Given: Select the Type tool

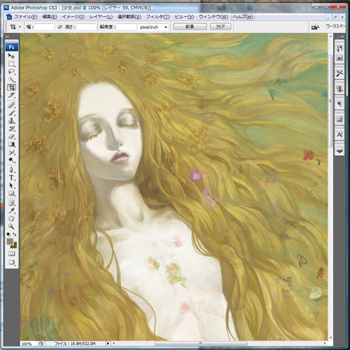Looking at the screenshot, I should pos(11,177).
